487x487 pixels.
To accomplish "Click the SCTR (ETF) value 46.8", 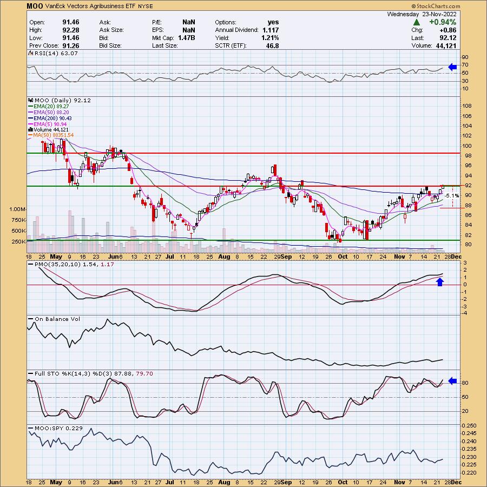I will pyautogui.click(x=272, y=45).
